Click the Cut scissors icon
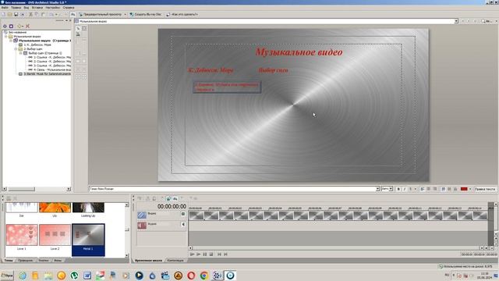The height and width of the screenshot is (281, 499). click(x=31, y=14)
